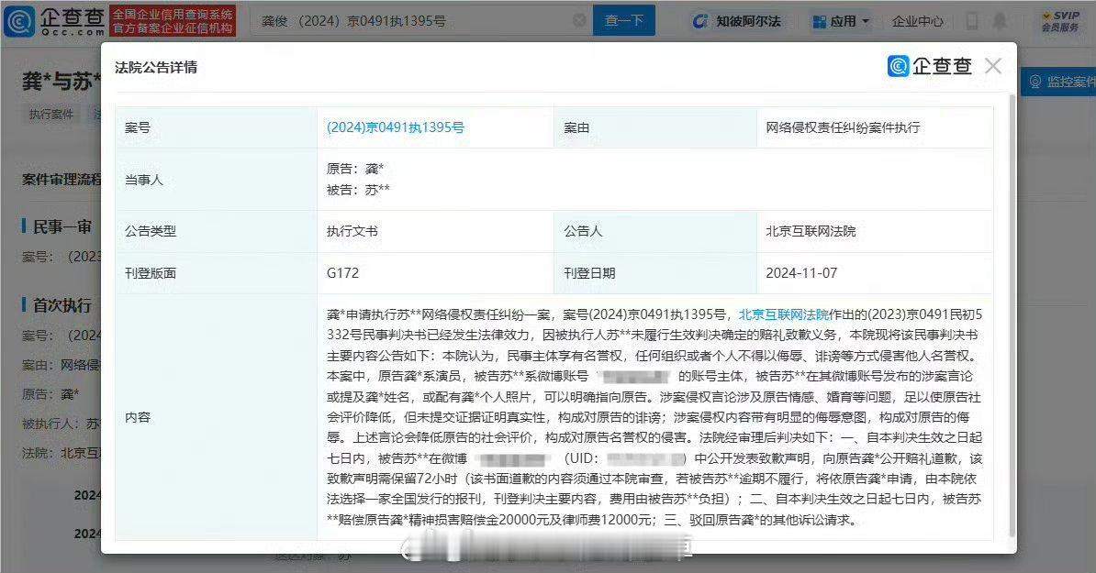Click the 查一下 search button
This screenshot has height=573, width=1096.
pos(624,21)
